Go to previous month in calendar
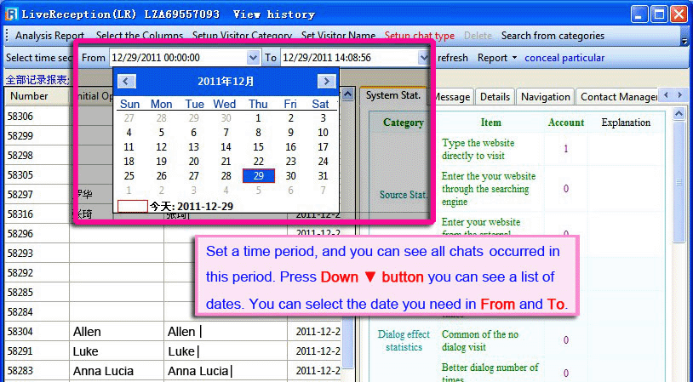693x382 pixels. click(x=126, y=82)
